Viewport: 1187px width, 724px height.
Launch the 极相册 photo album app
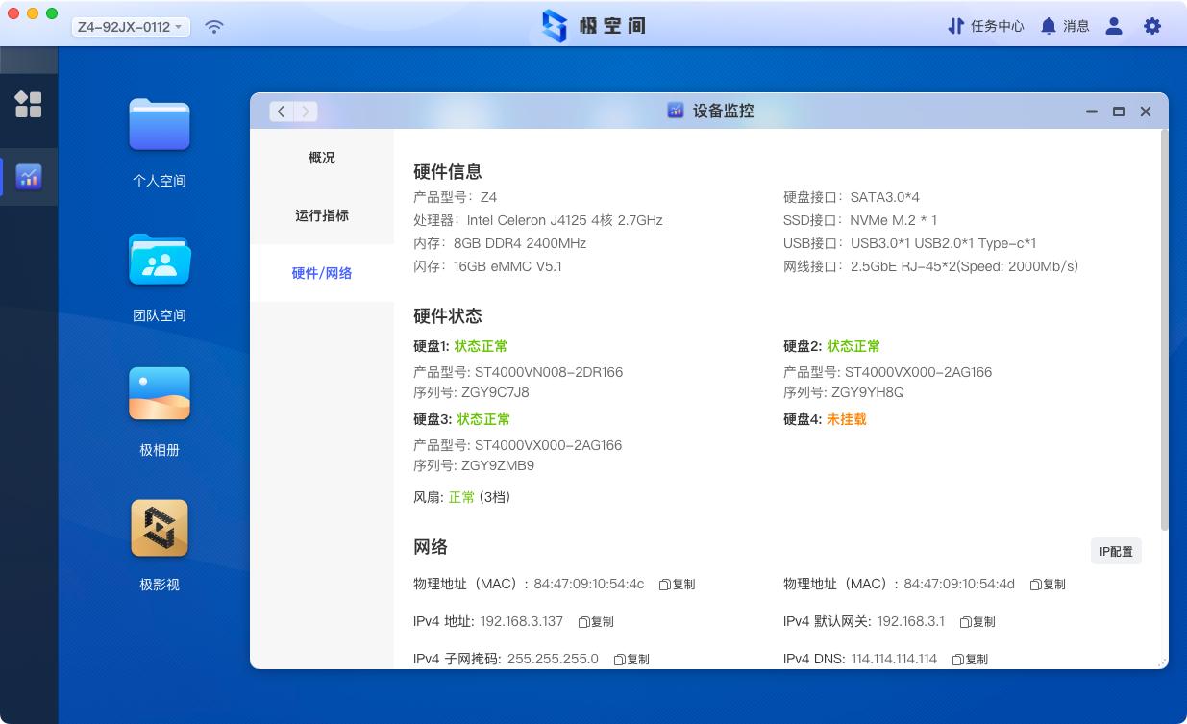(x=160, y=394)
